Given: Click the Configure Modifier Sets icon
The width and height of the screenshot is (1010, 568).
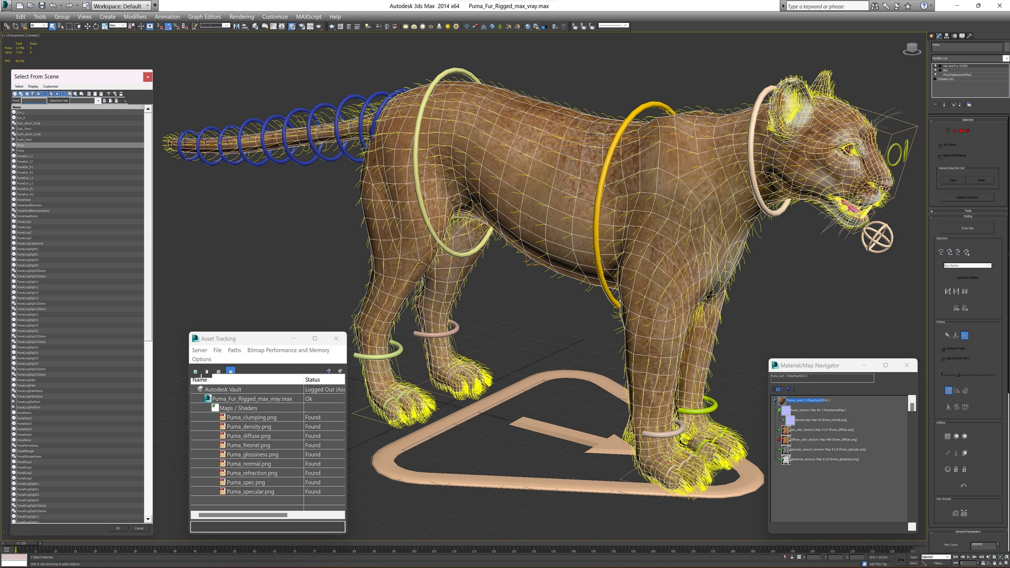Looking at the screenshot, I should tap(969, 105).
